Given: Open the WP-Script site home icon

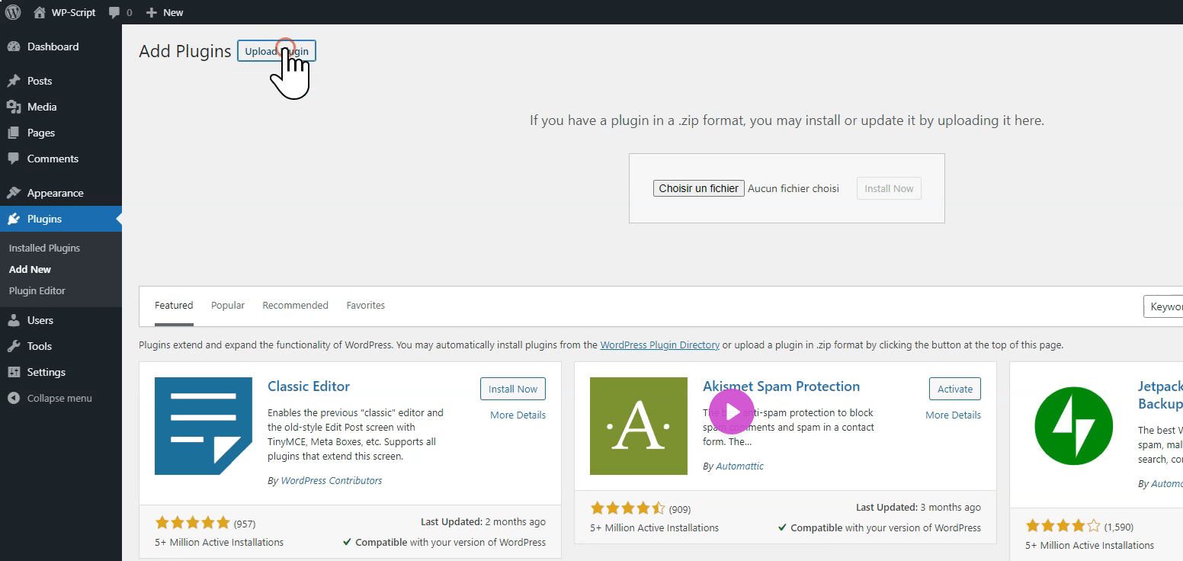Looking at the screenshot, I should pos(40,12).
